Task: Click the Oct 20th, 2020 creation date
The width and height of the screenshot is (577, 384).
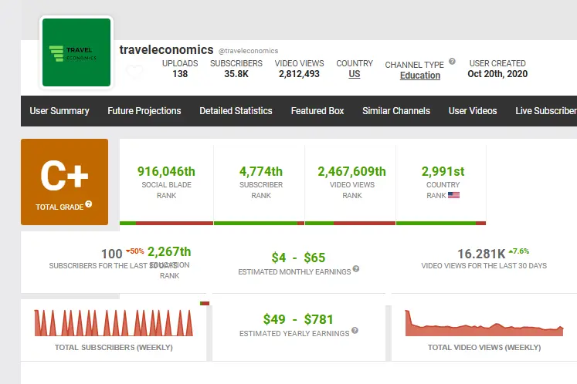Action: pos(497,74)
